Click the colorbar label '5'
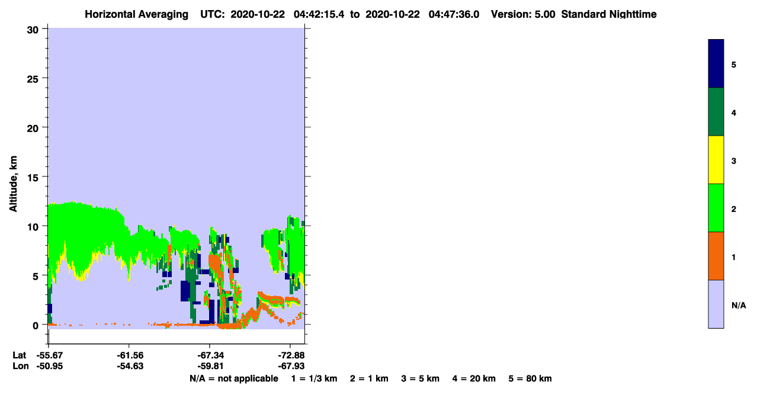 734,65
